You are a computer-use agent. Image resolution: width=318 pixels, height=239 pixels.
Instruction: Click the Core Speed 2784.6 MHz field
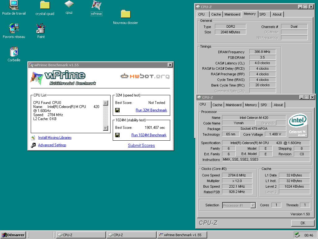pos(237,175)
